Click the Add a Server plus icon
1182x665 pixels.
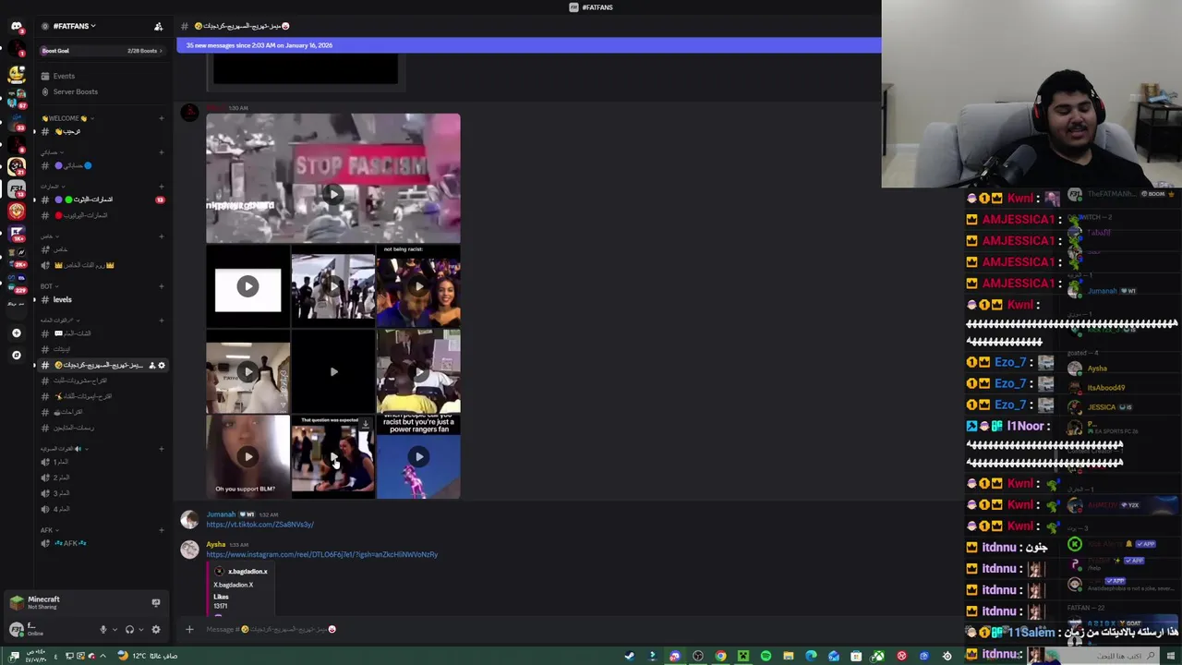coord(16,332)
